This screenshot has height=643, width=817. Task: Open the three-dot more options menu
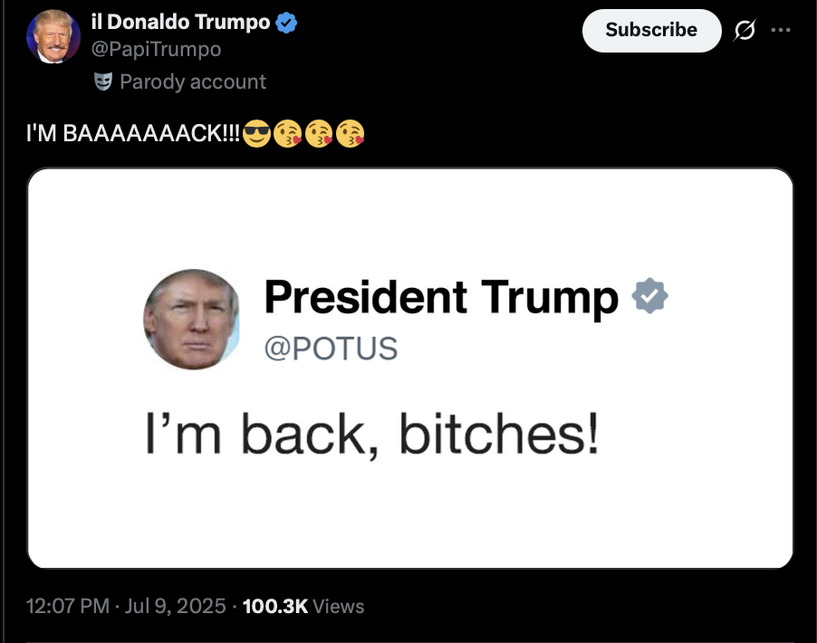tap(781, 30)
